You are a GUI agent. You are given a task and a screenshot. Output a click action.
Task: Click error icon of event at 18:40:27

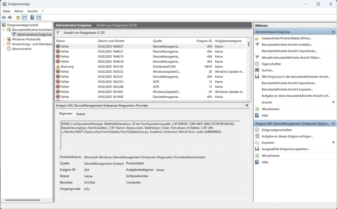(x=58, y=46)
